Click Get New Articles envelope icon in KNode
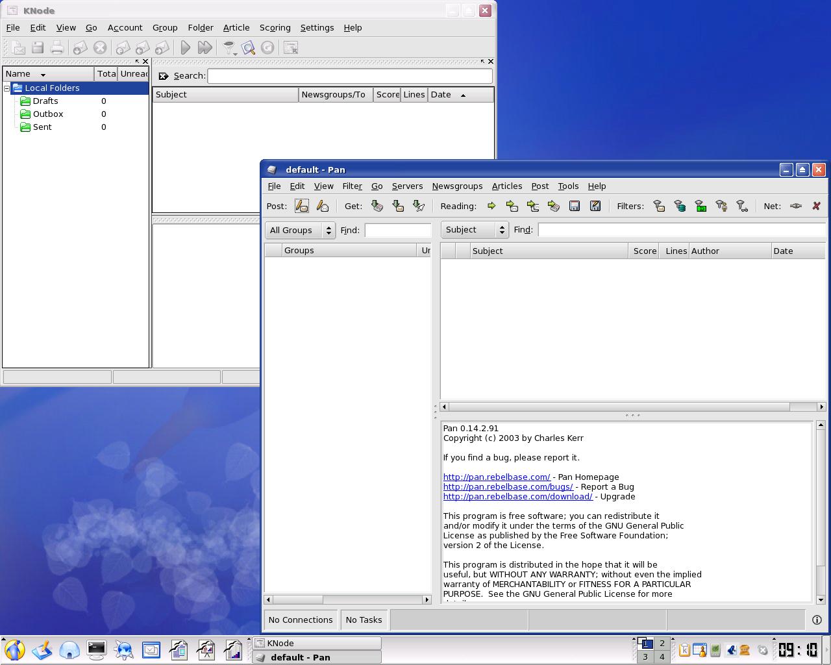The width and height of the screenshot is (831, 665). [x=80, y=47]
